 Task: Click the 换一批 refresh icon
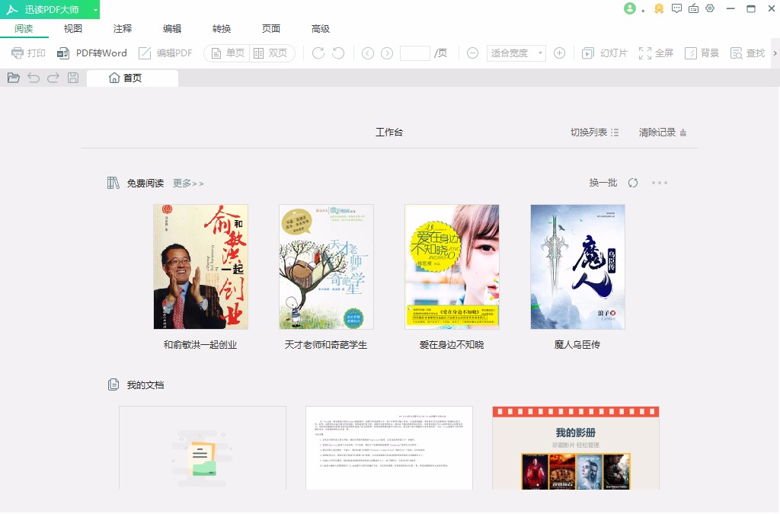pyautogui.click(x=633, y=183)
